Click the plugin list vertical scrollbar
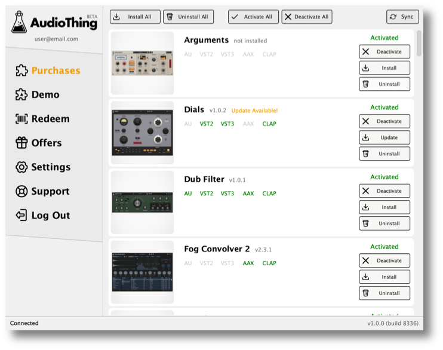The image size is (443, 350). 419,43
